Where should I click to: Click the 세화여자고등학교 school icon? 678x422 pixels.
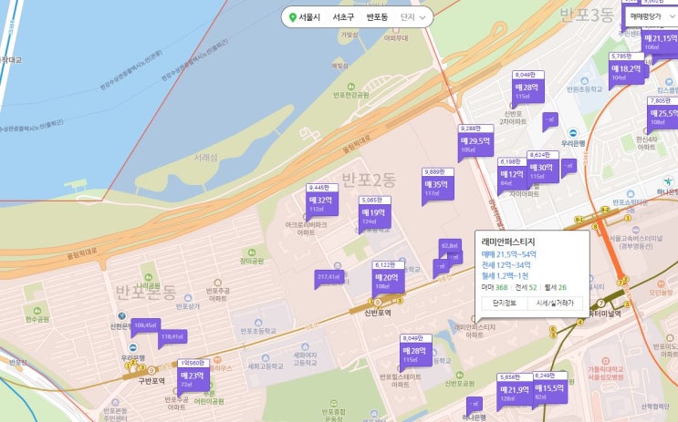pyautogui.click(x=306, y=347)
